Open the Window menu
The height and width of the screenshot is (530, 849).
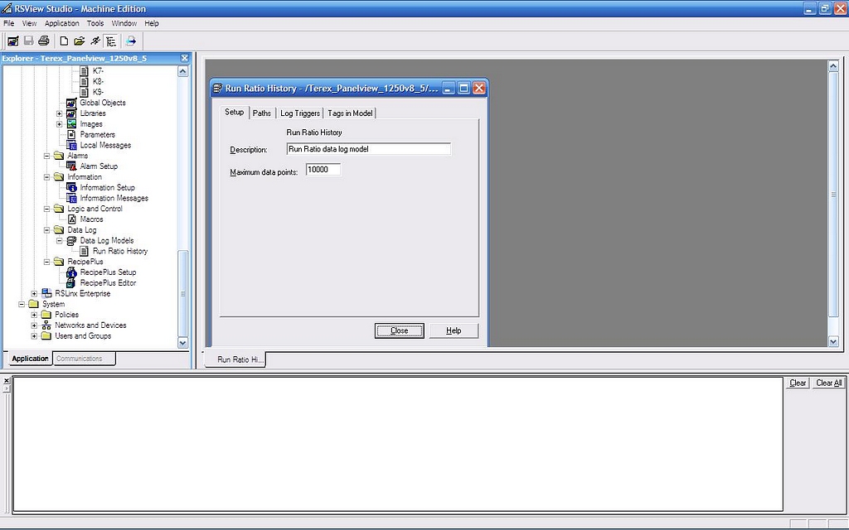[x=124, y=23]
